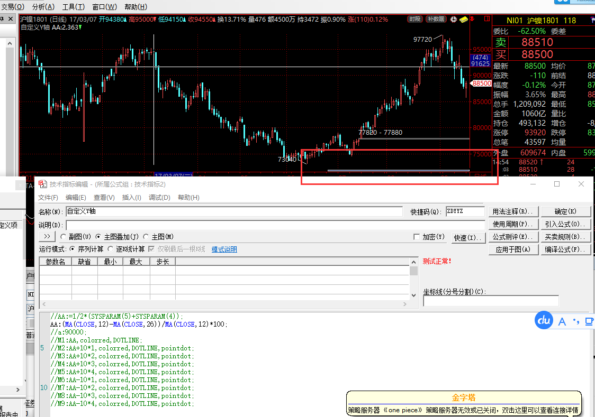Open the 交易(O) menu in main window

point(13,7)
